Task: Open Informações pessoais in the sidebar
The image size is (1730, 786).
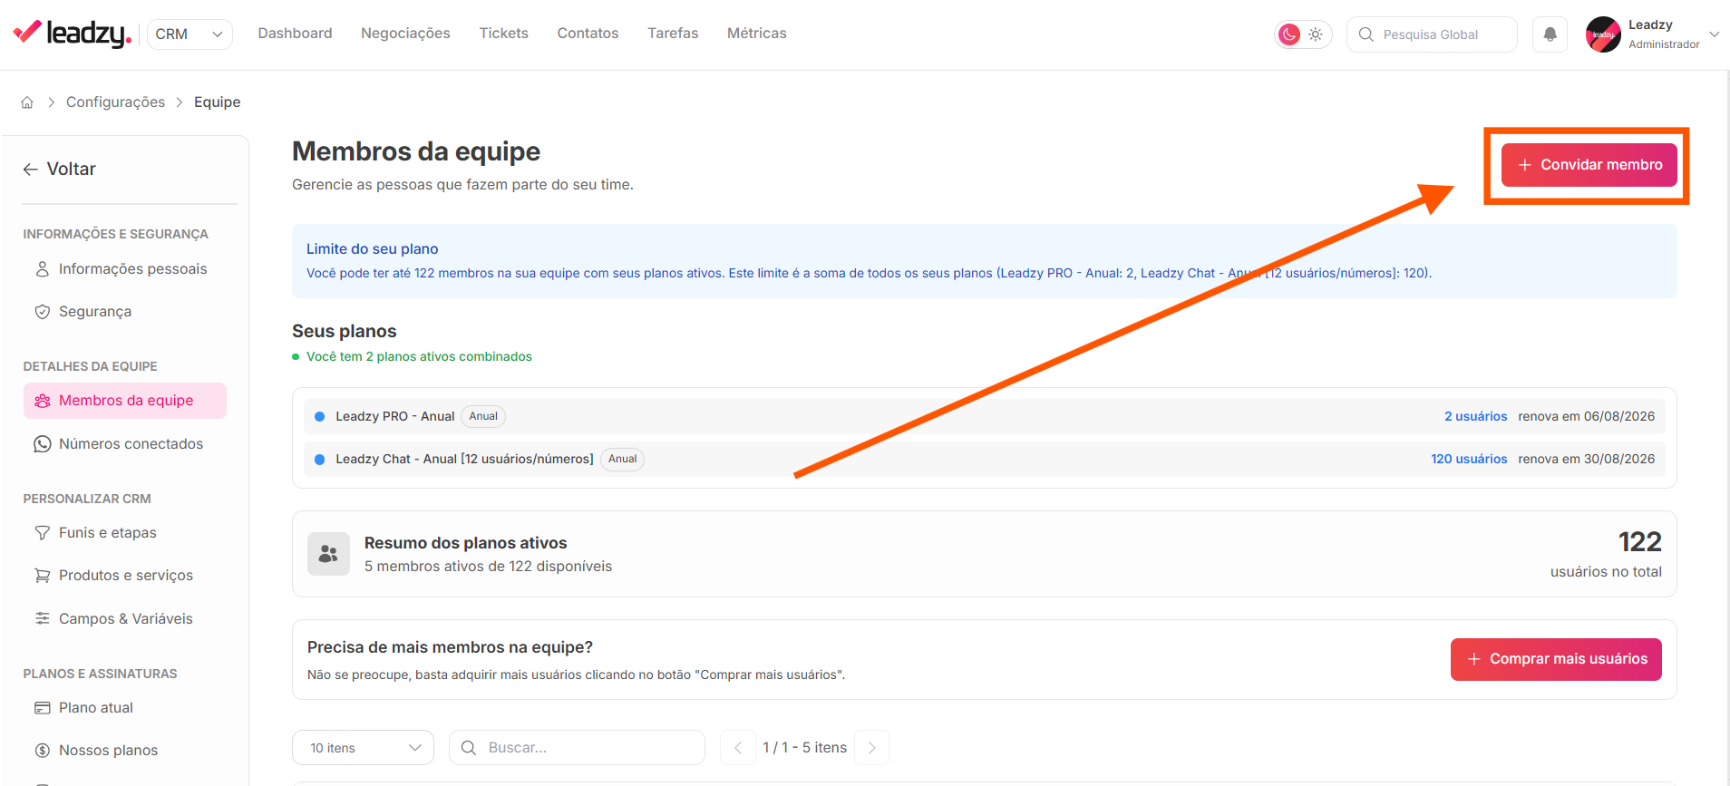Action: [x=125, y=269]
